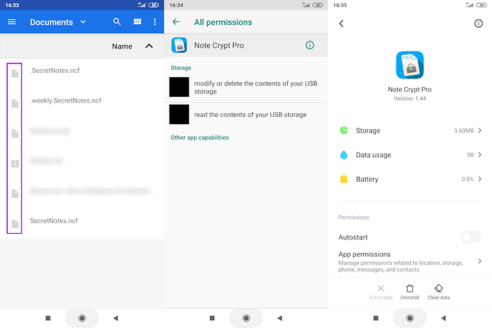Viewport: 492px width, 328px height.
Task: Tap the search icon in Documents
Action: click(117, 21)
